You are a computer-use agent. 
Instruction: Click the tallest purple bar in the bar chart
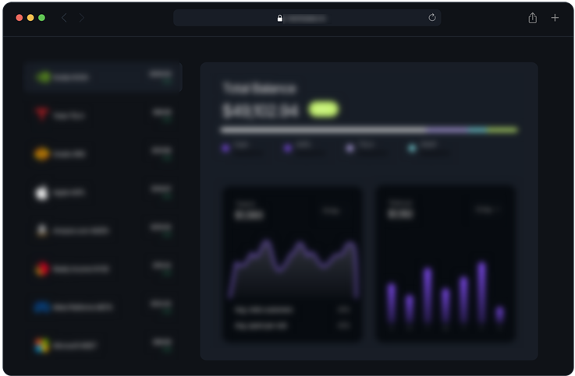point(481,292)
